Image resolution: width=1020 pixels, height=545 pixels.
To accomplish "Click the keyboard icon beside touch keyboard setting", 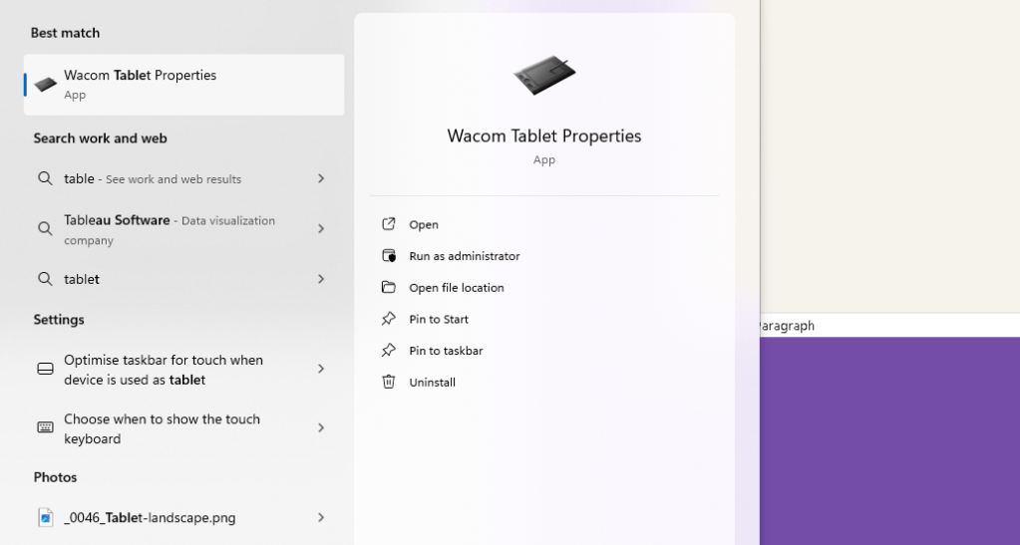I will click(46, 427).
